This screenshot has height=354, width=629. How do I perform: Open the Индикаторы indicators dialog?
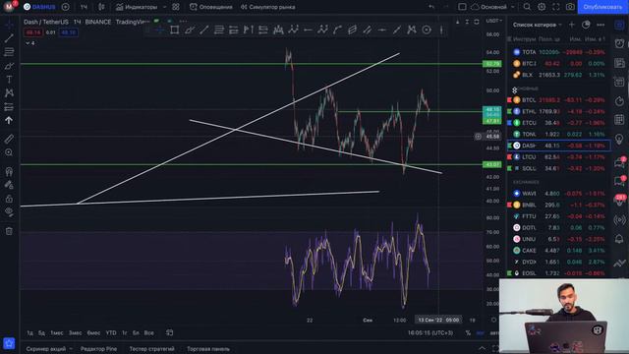tap(137, 7)
